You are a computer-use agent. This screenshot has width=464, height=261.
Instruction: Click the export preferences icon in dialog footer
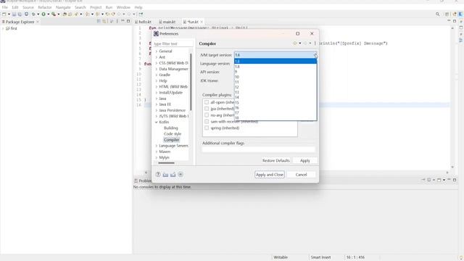(x=173, y=175)
